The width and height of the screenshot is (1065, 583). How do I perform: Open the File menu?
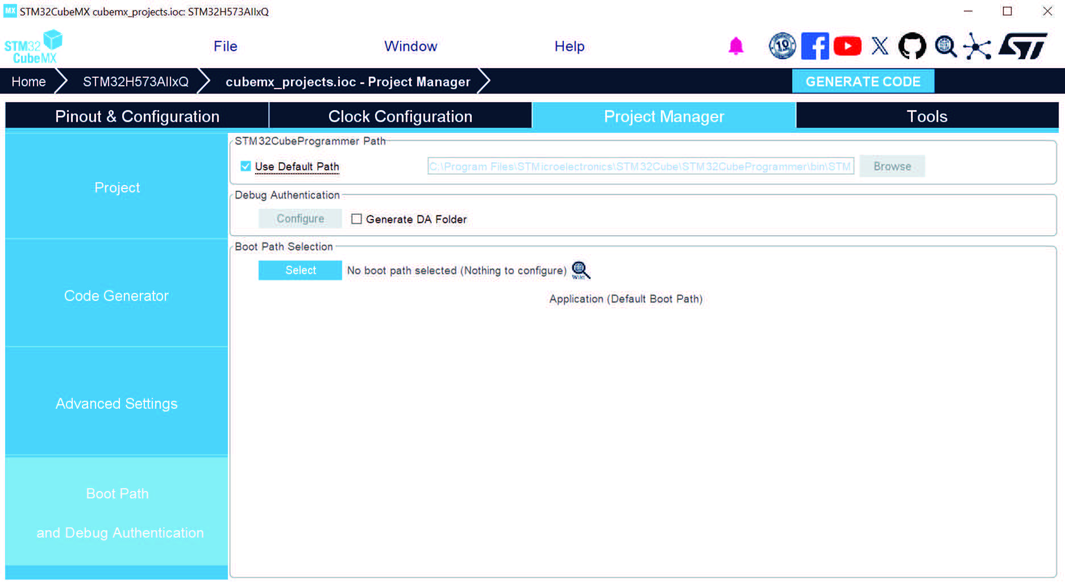tap(226, 47)
